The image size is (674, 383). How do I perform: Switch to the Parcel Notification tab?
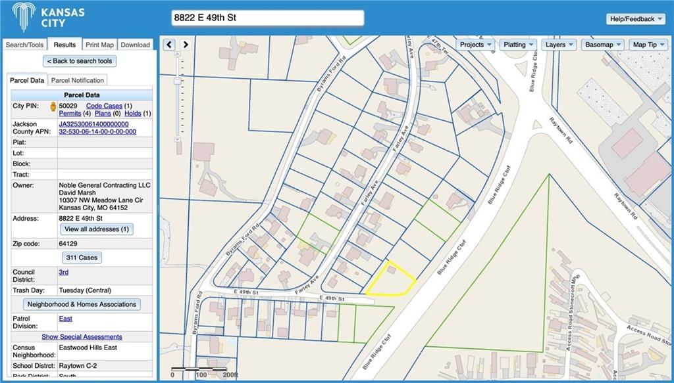(x=78, y=80)
